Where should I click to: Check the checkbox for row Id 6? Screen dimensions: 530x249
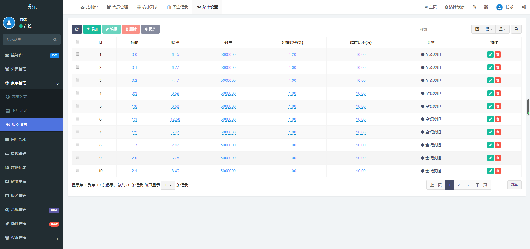click(x=78, y=119)
